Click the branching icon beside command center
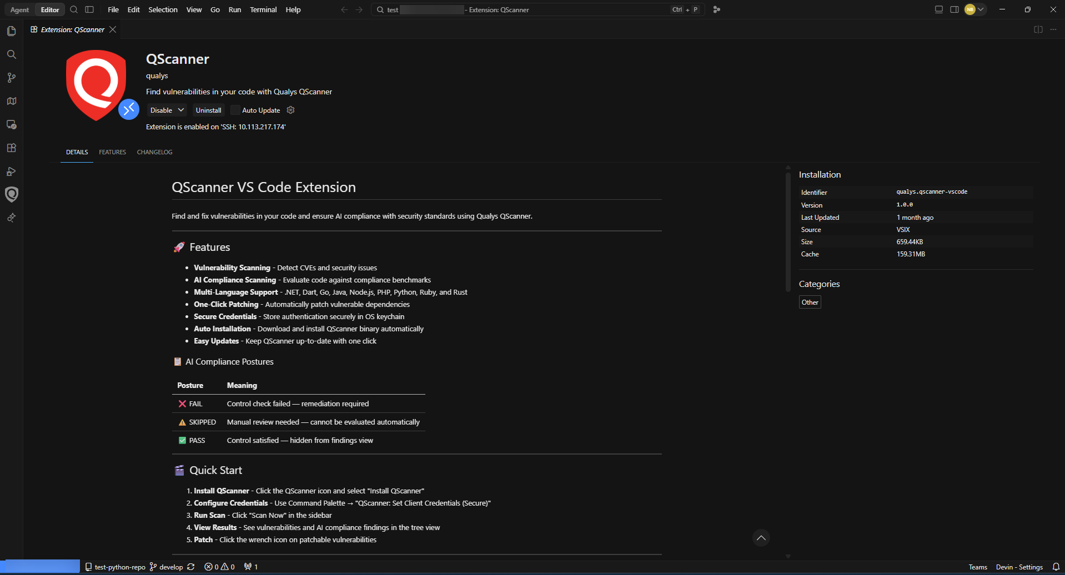Screen dimensions: 1065x575 tap(717, 9)
